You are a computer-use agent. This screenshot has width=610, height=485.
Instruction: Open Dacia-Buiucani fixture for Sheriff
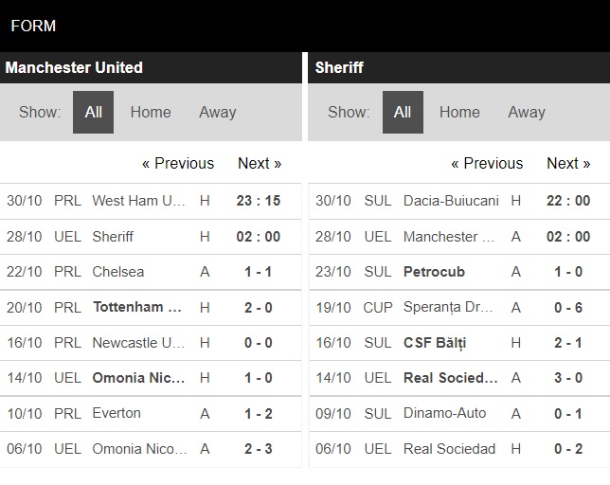point(459,201)
